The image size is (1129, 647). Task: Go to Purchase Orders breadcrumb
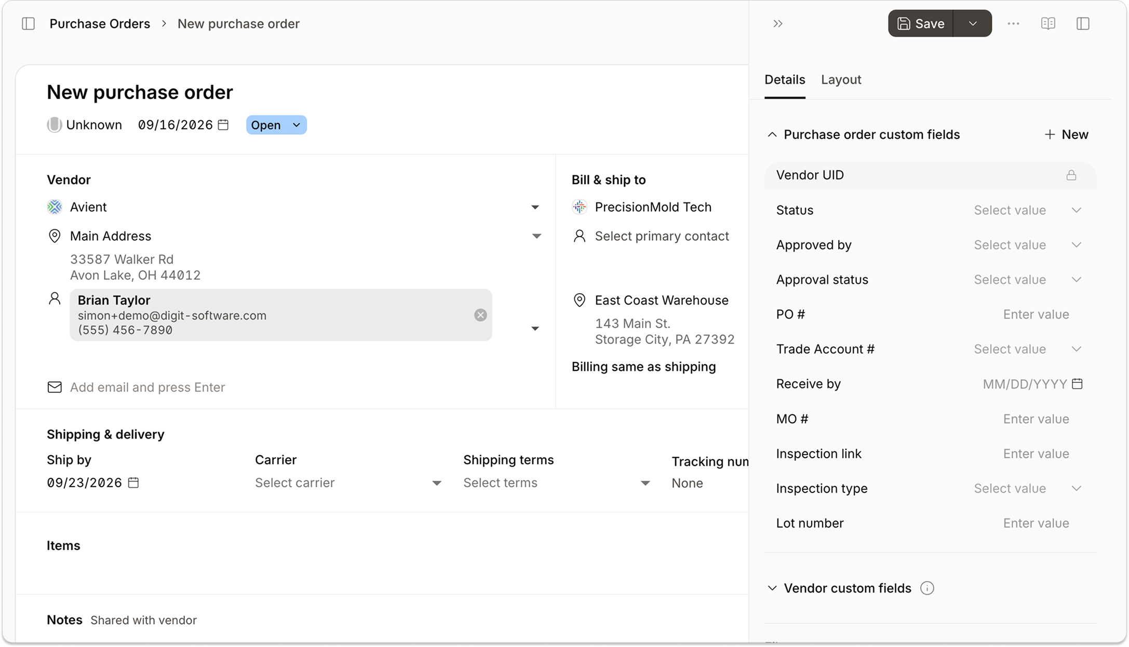click(100, 24)
